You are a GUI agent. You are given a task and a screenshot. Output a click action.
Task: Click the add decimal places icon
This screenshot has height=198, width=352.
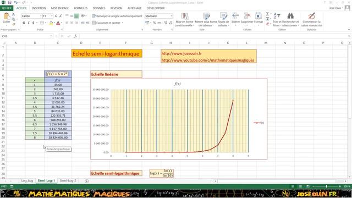[166, 23]
